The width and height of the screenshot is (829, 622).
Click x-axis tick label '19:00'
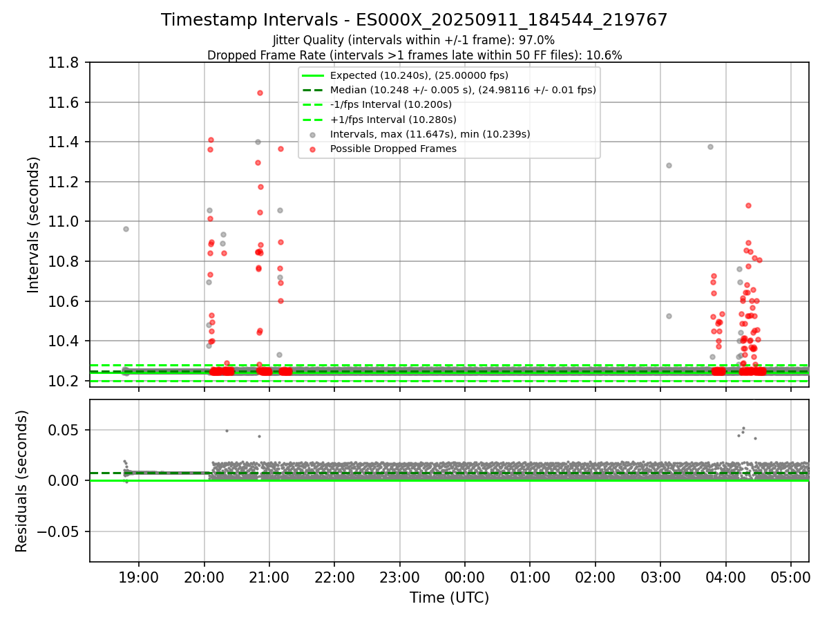click(x=139, y=576)
